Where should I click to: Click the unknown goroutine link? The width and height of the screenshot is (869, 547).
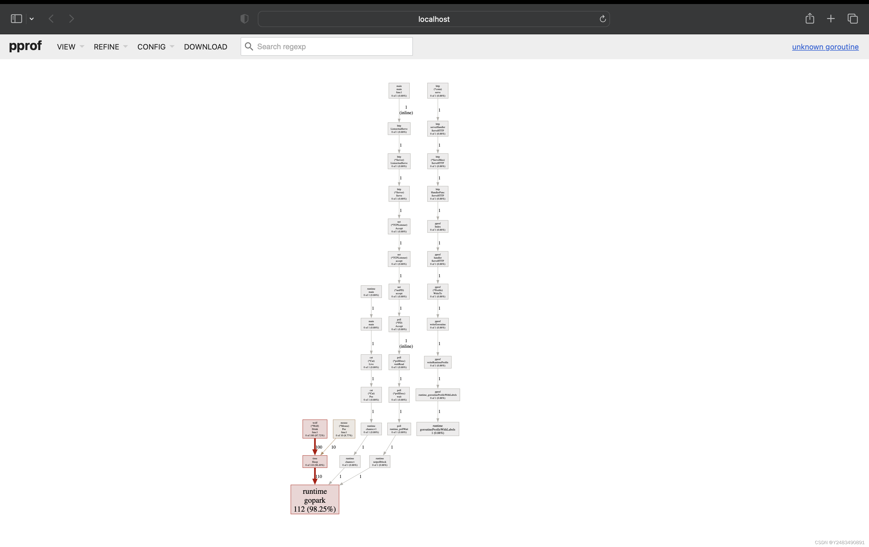(x=825, y=47)
